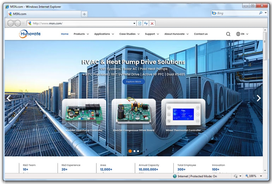272x184 pixels.
Task: Open the address bar history dropdown
Action: 134,23
